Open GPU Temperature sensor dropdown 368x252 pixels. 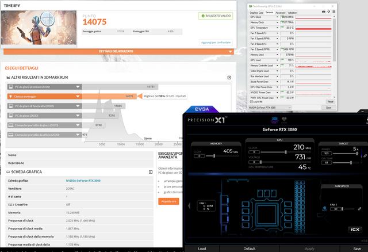[277, 28]
